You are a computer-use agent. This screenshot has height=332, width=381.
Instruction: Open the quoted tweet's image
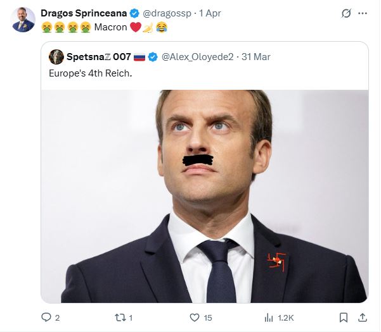[x=204, y=195]
